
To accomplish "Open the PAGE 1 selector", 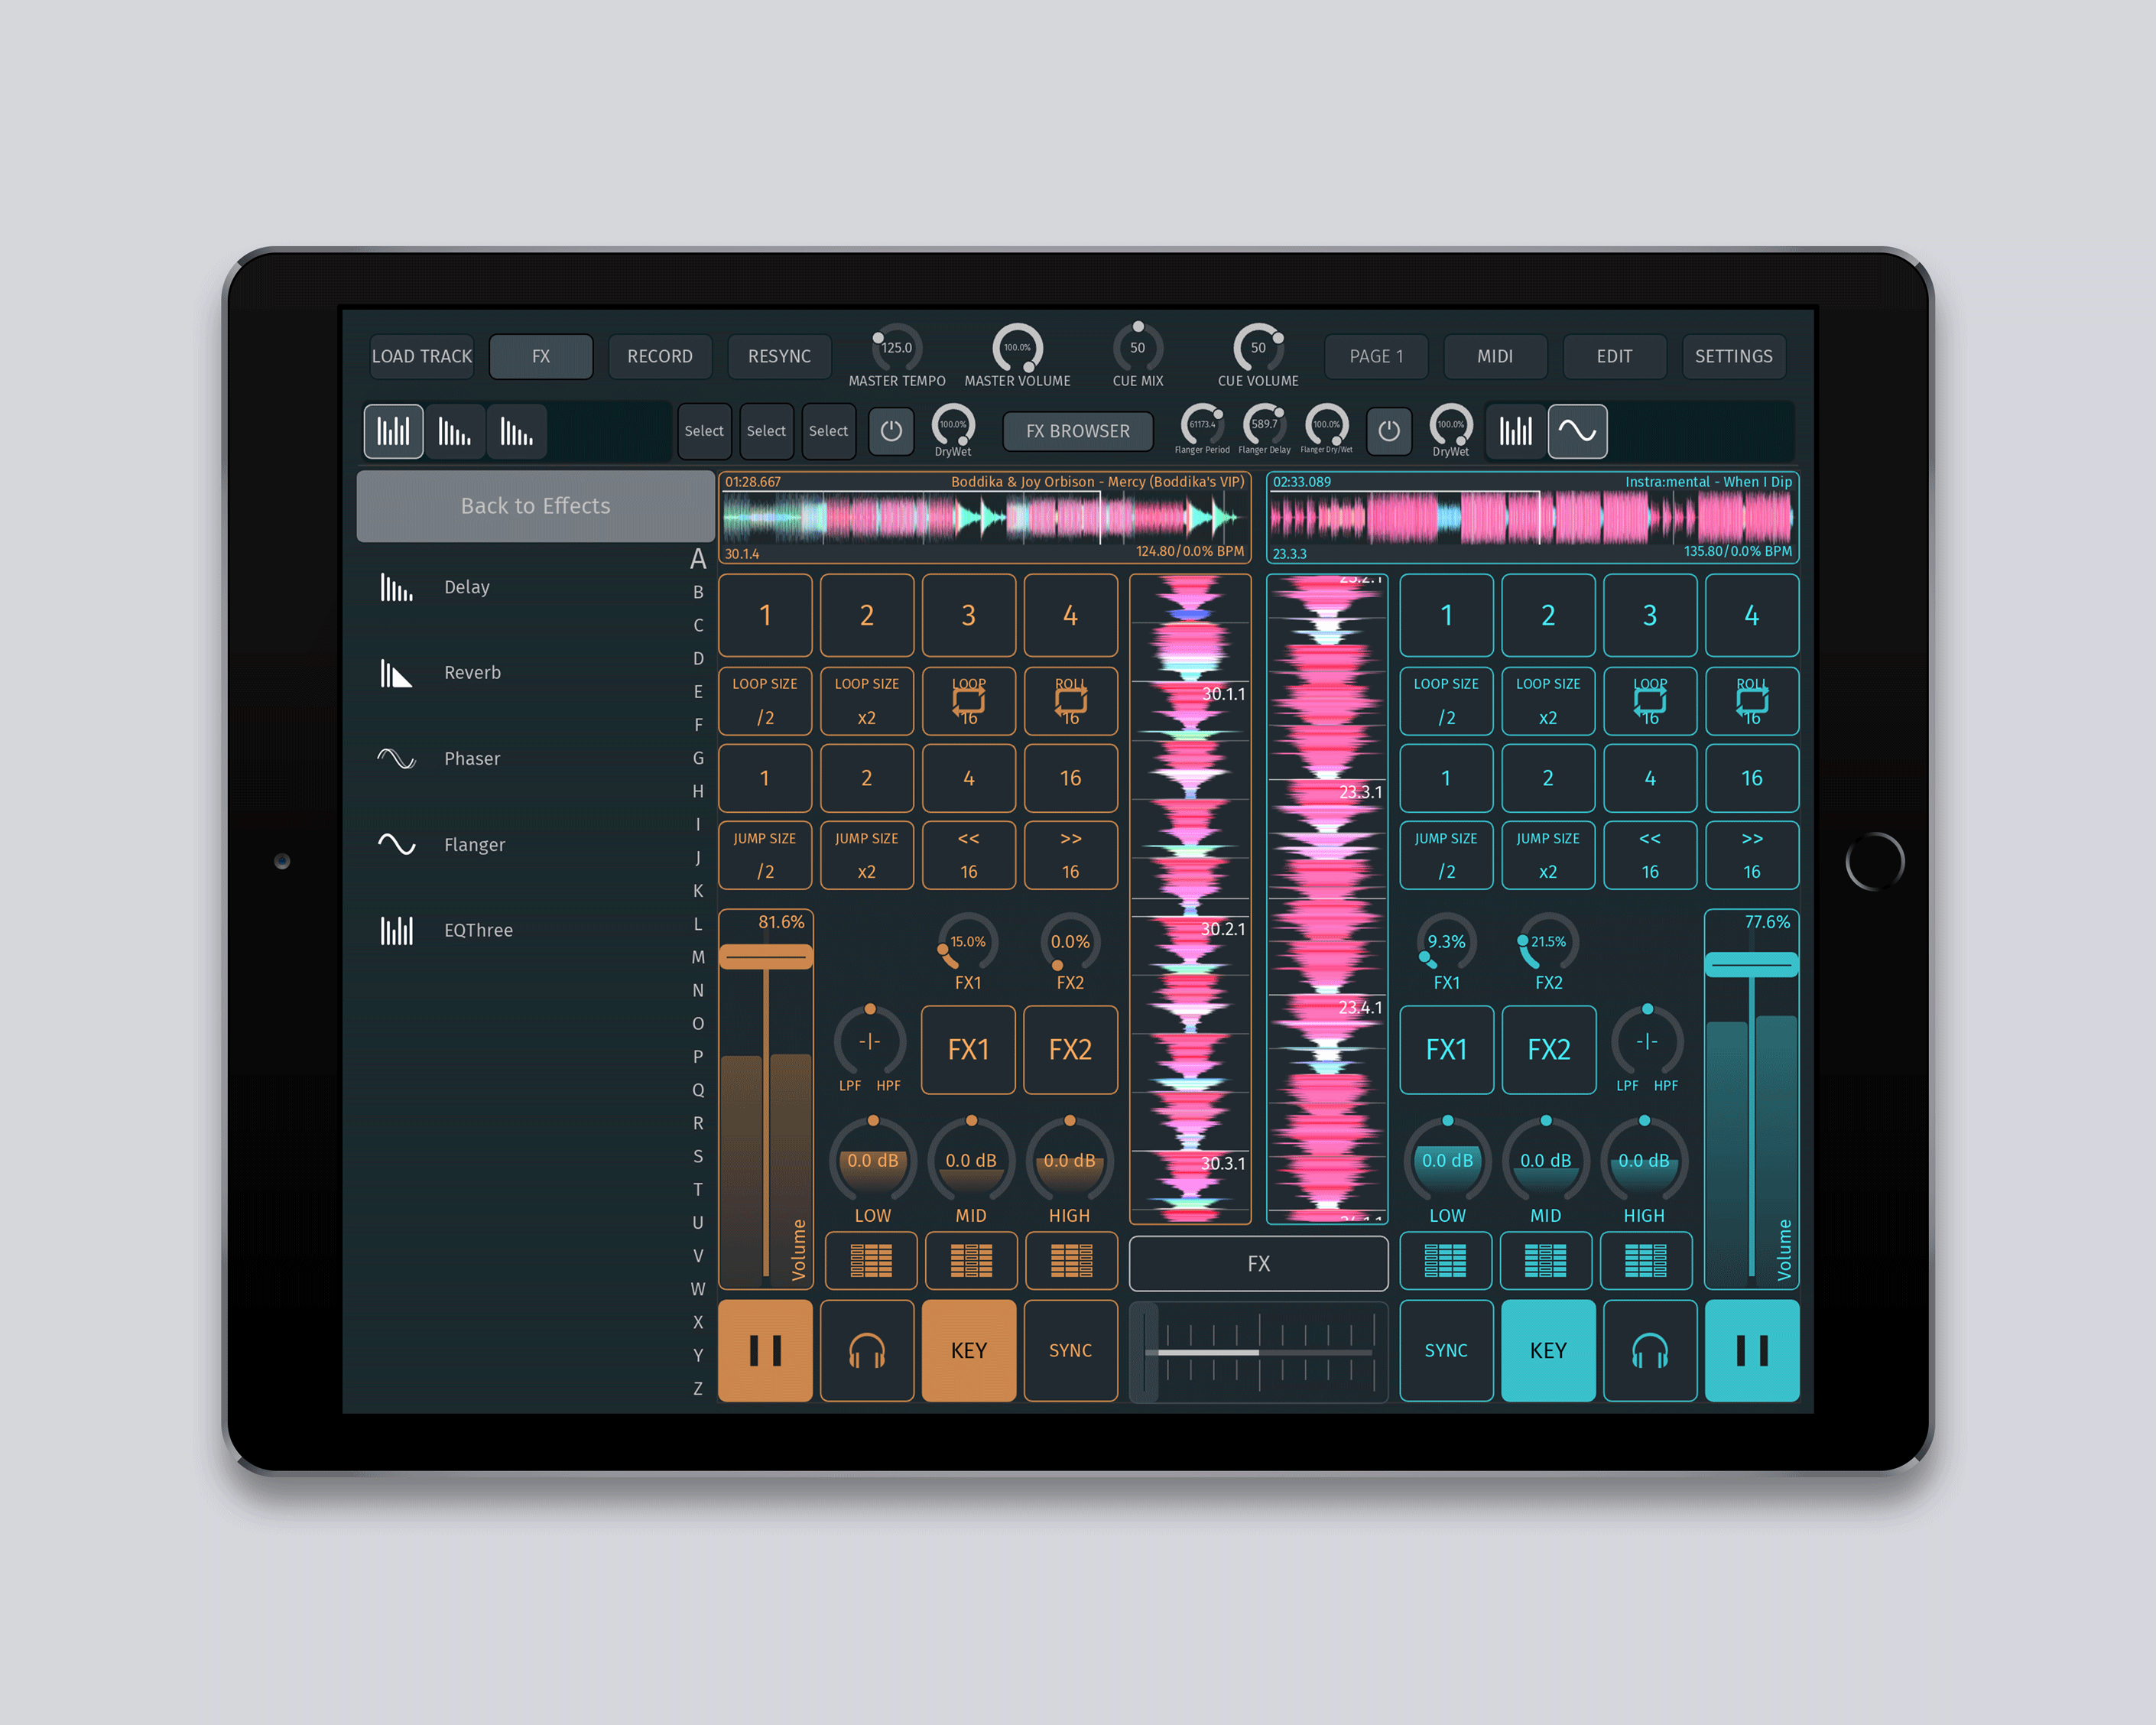I will (x=1376, y=356).
